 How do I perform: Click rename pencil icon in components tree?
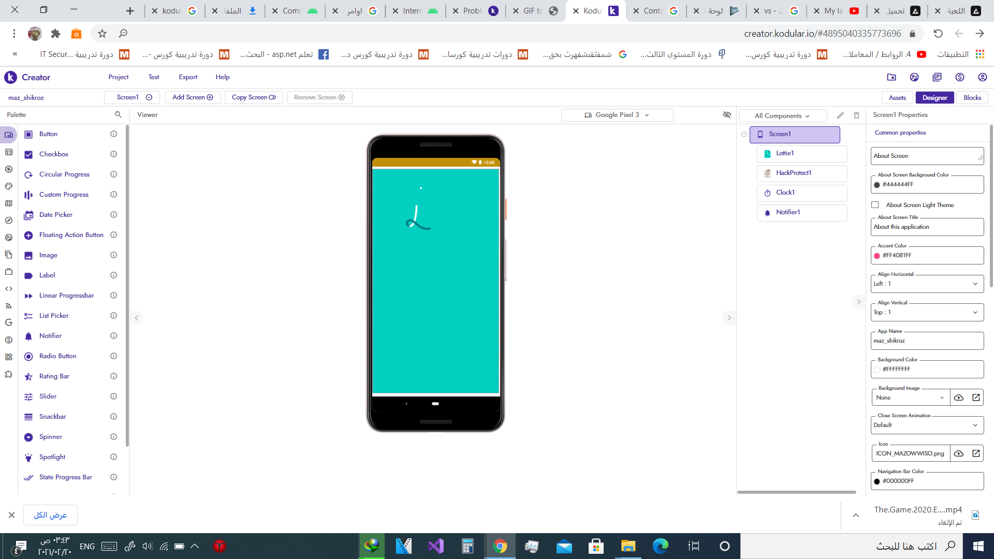tap(840, 115)
